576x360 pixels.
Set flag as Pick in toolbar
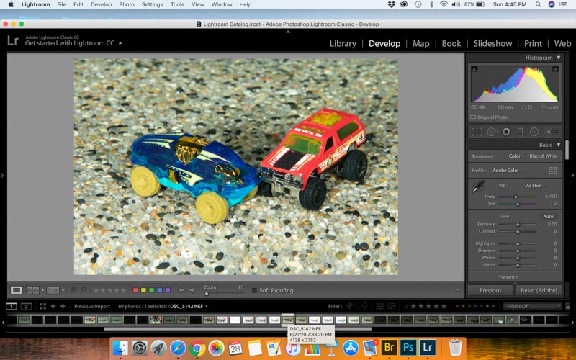coord(74,290)
